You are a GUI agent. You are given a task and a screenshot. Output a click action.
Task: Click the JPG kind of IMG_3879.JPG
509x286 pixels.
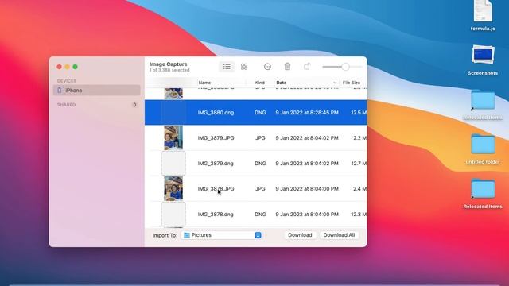[x=260, y=137]
